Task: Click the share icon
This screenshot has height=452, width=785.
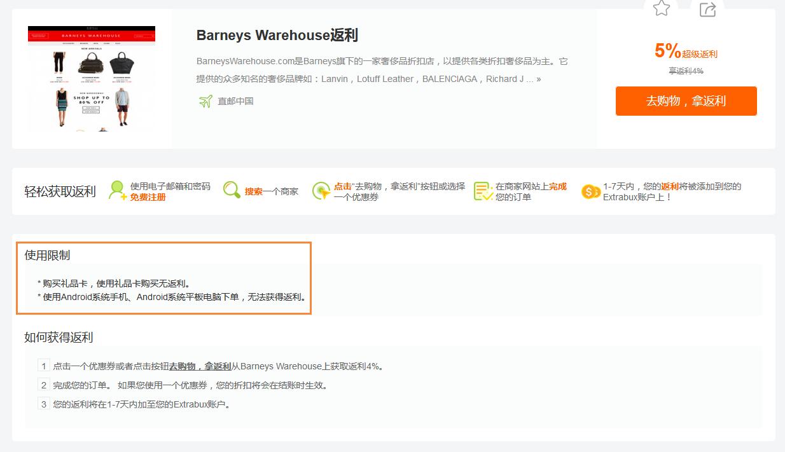Action: coord(707,9)
